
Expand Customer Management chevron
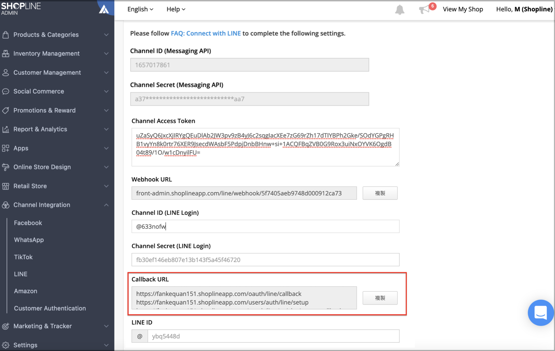pyautogui.click(x=106, y=73)
